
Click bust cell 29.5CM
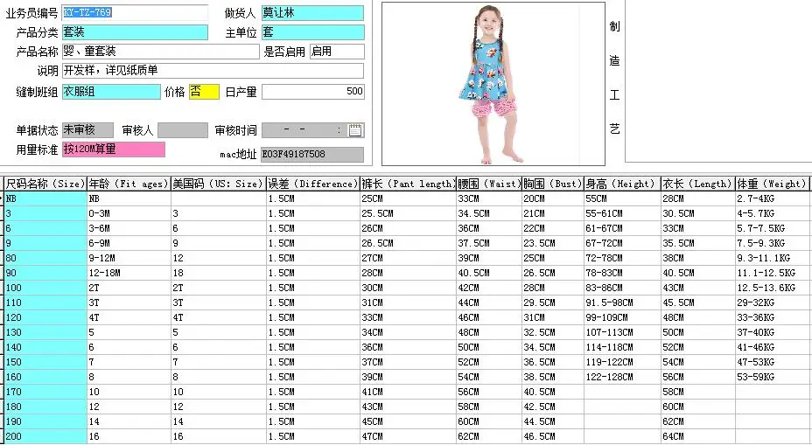553,302
